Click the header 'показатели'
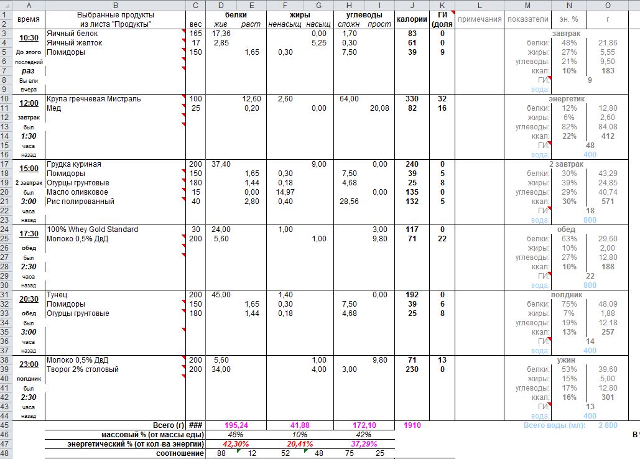640x459 pixels. coord(528,19)
